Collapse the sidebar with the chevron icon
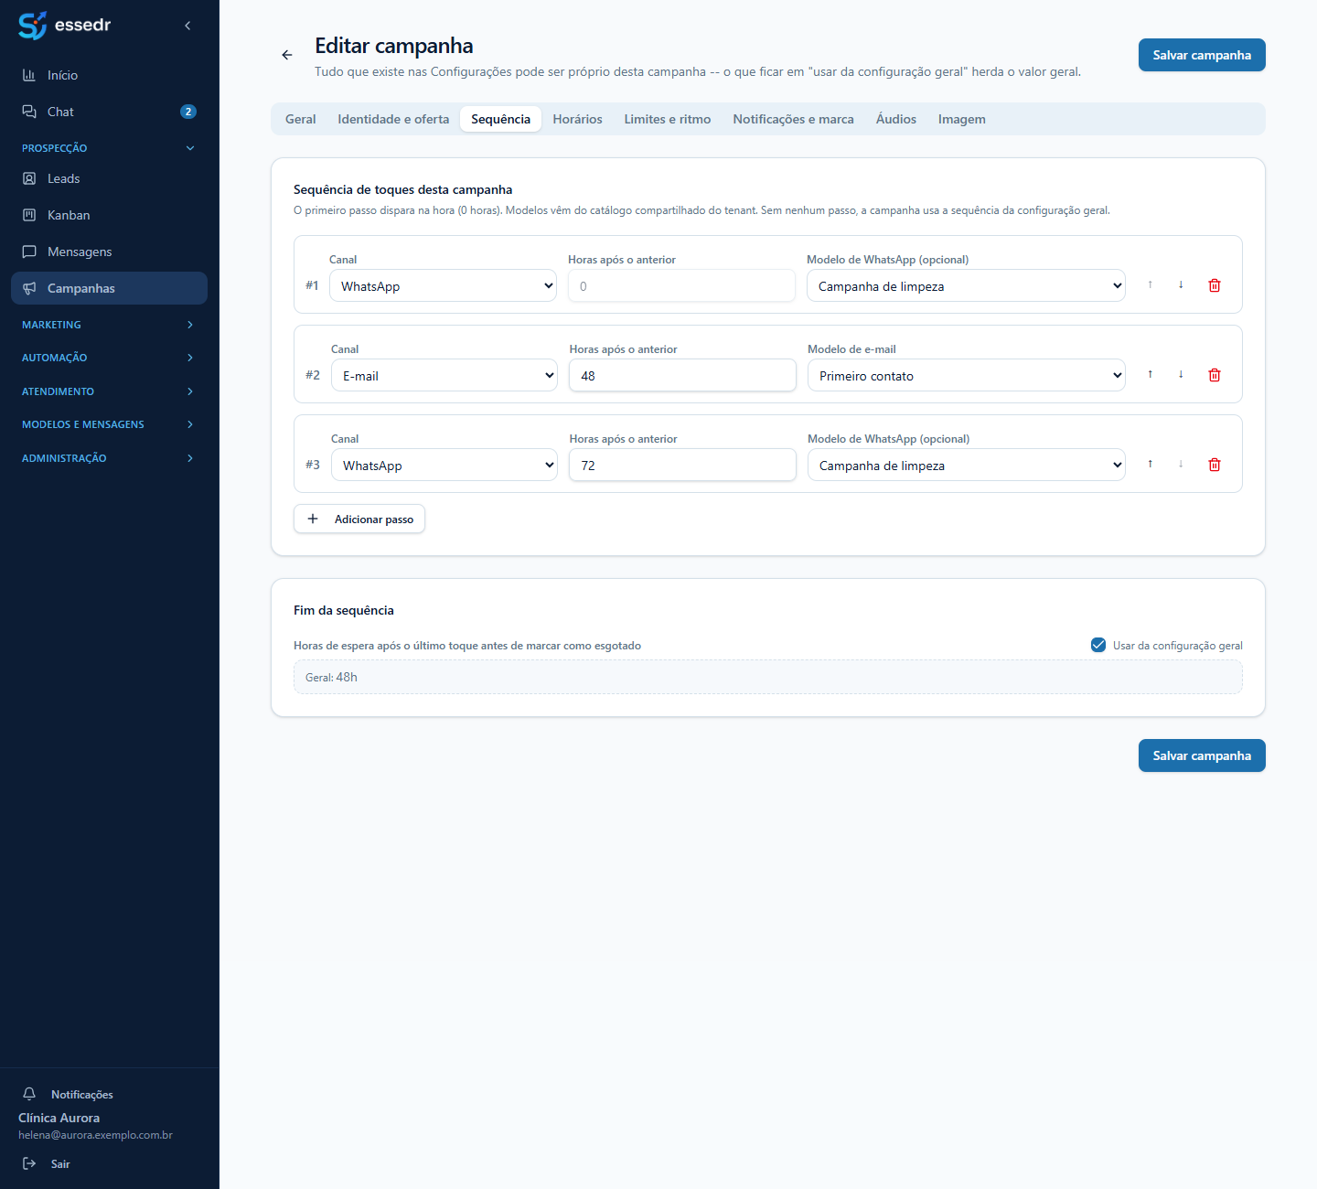 click(187, 26)
